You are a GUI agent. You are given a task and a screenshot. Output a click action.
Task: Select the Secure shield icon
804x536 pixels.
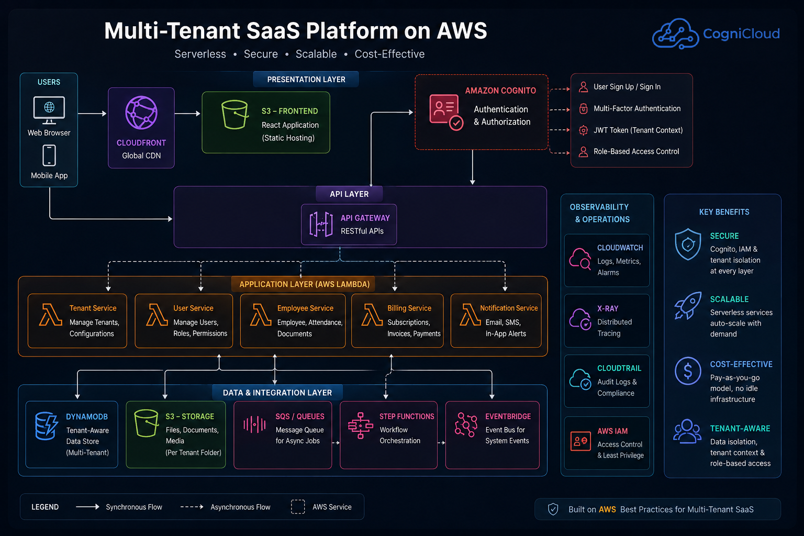[688, 244]
